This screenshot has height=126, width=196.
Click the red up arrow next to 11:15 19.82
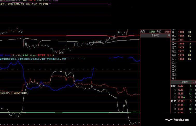point(184,101)
